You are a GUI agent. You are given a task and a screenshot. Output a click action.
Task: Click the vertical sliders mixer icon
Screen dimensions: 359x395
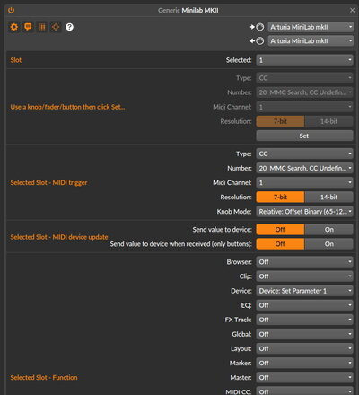tap(42, 27)
